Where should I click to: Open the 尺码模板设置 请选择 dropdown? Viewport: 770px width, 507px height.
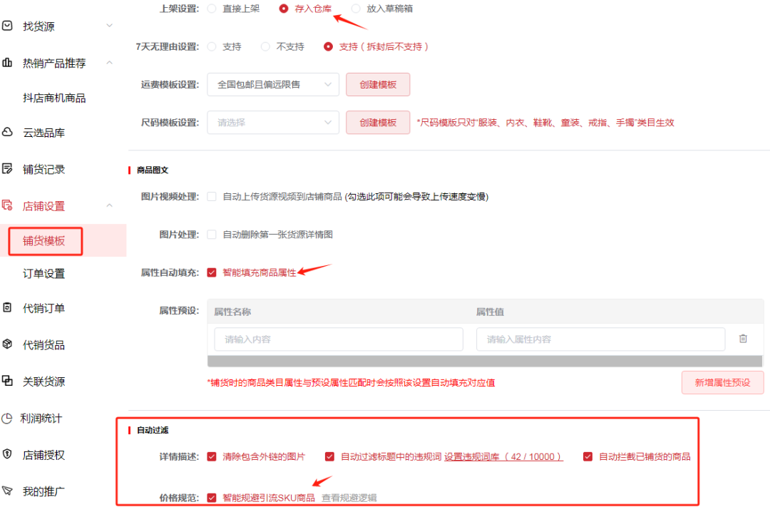click(x=273, y=123)
